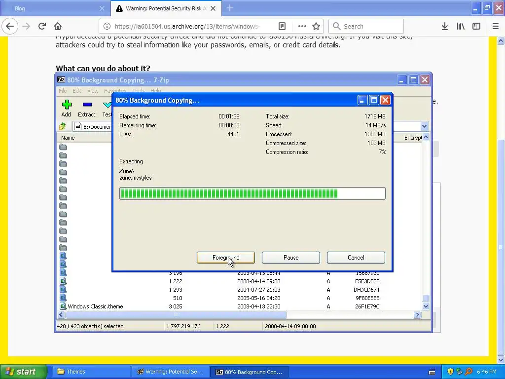505x379 pixels.
Task: Click the page scroll-up arrow in browser
Action: tap(501, 40)
